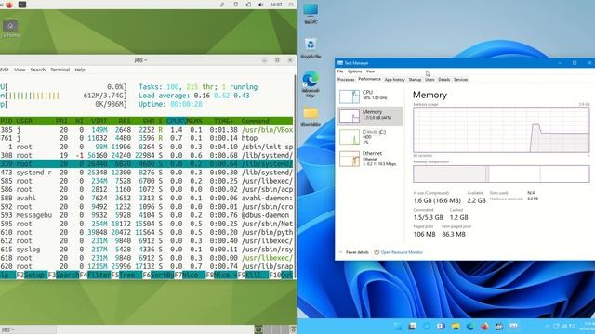The width and height of the screenshot is (595, 334).
Task: Show hidden icons chevron in Windows tray
Action: (547, 326)
